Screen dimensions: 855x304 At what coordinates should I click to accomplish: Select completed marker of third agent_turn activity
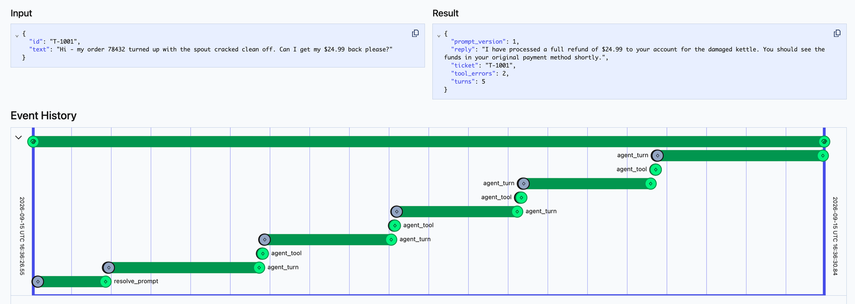point(517,212)
